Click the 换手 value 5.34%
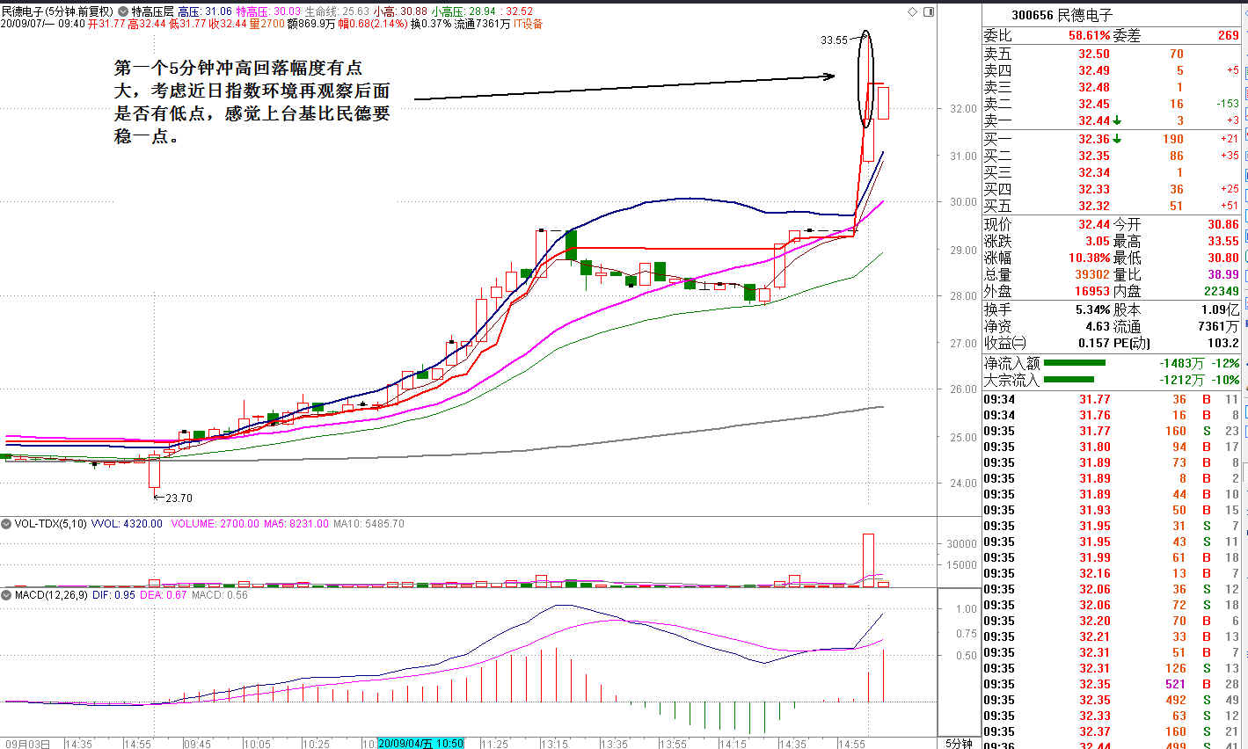Viewport: 1248px width, 749px height. [1093, 309]
